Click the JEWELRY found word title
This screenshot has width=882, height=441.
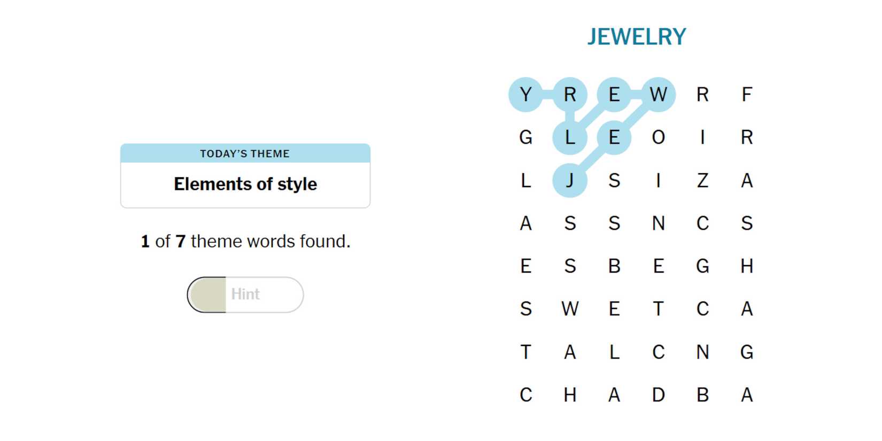coord(636,37)
